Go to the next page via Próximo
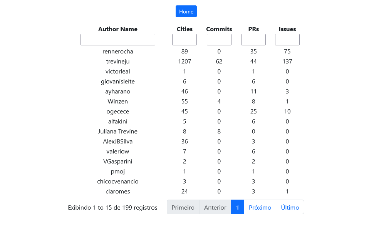The image size is (374, 230). [x=260, y=207]
